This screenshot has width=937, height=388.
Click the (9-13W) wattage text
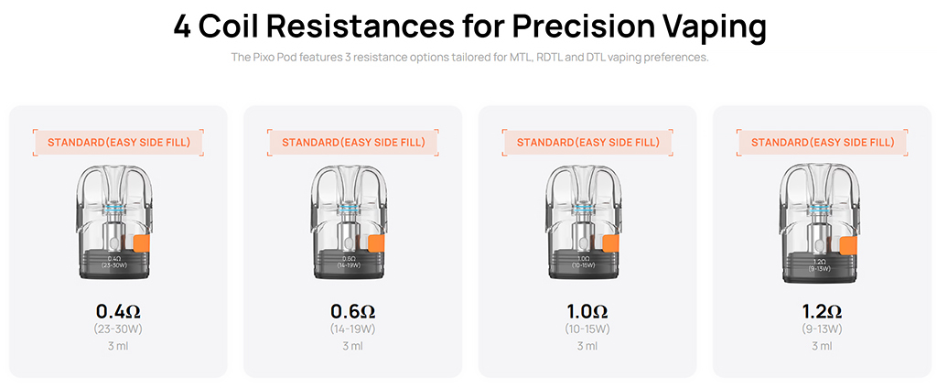click(x=821, y=329)
